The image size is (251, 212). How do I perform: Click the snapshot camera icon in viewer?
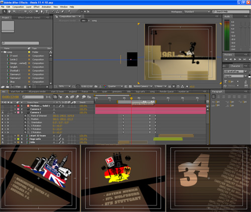pos(96,86)
